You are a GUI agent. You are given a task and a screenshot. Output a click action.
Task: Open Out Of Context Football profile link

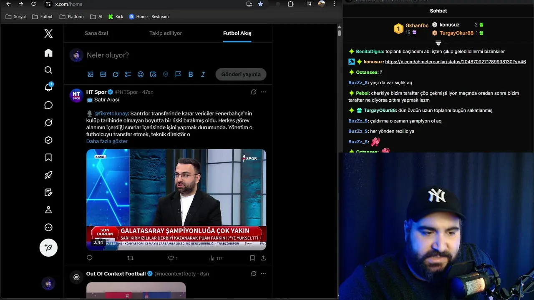click(x=116, y=274)
